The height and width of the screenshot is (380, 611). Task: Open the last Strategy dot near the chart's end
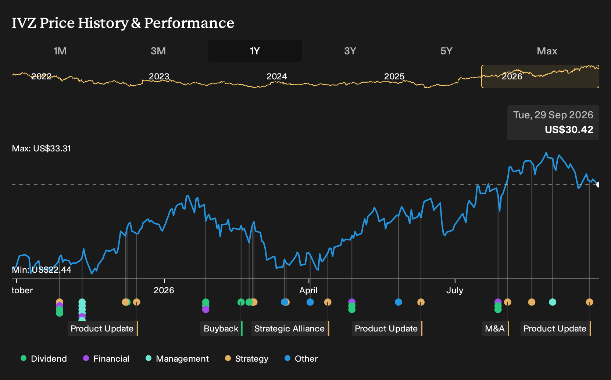pyautogui.click(x=590, y=302)
